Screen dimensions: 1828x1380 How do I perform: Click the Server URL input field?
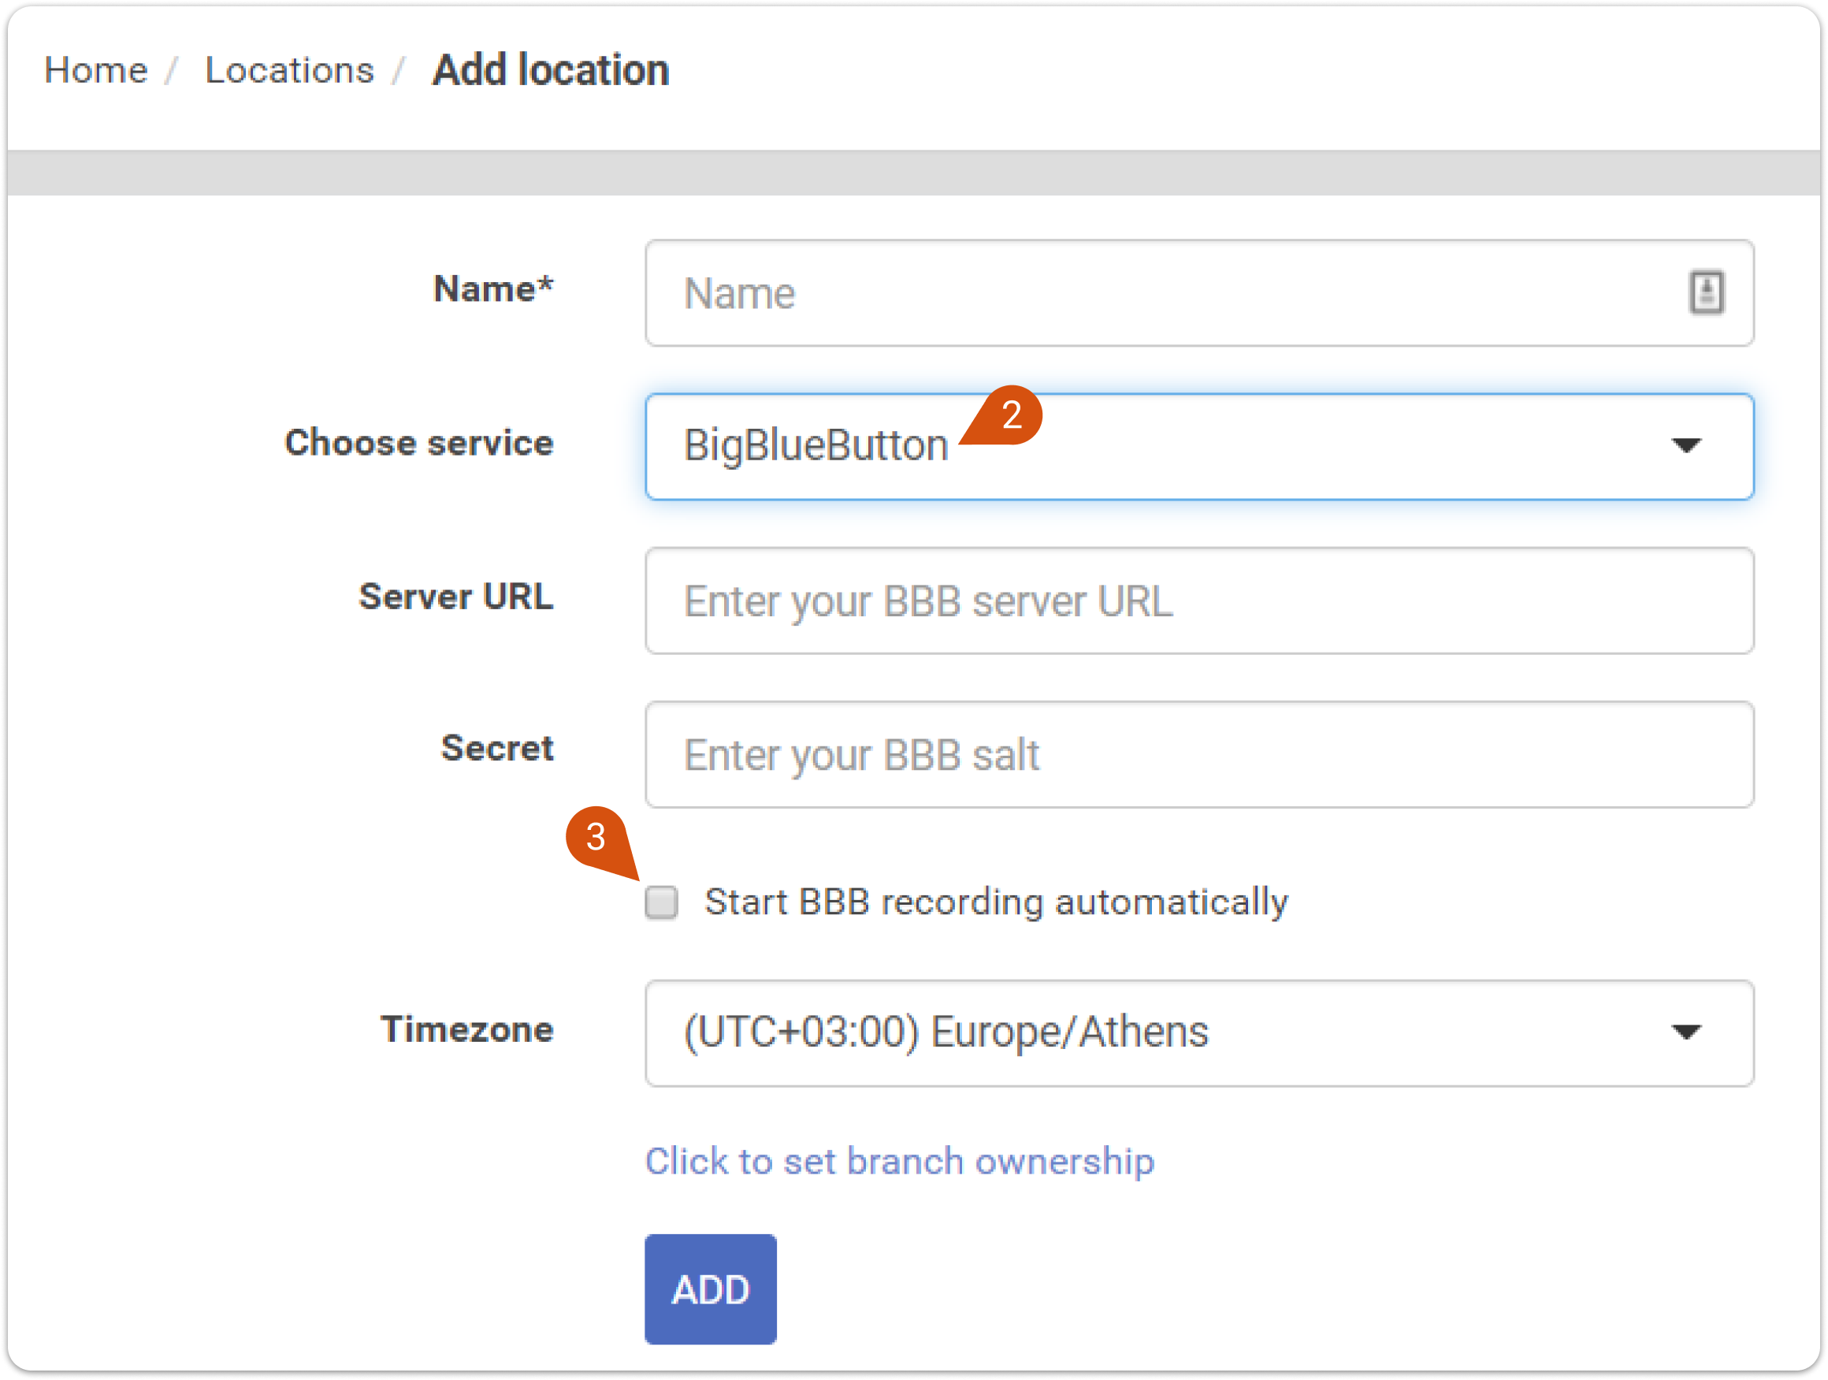coord(1198,601)
